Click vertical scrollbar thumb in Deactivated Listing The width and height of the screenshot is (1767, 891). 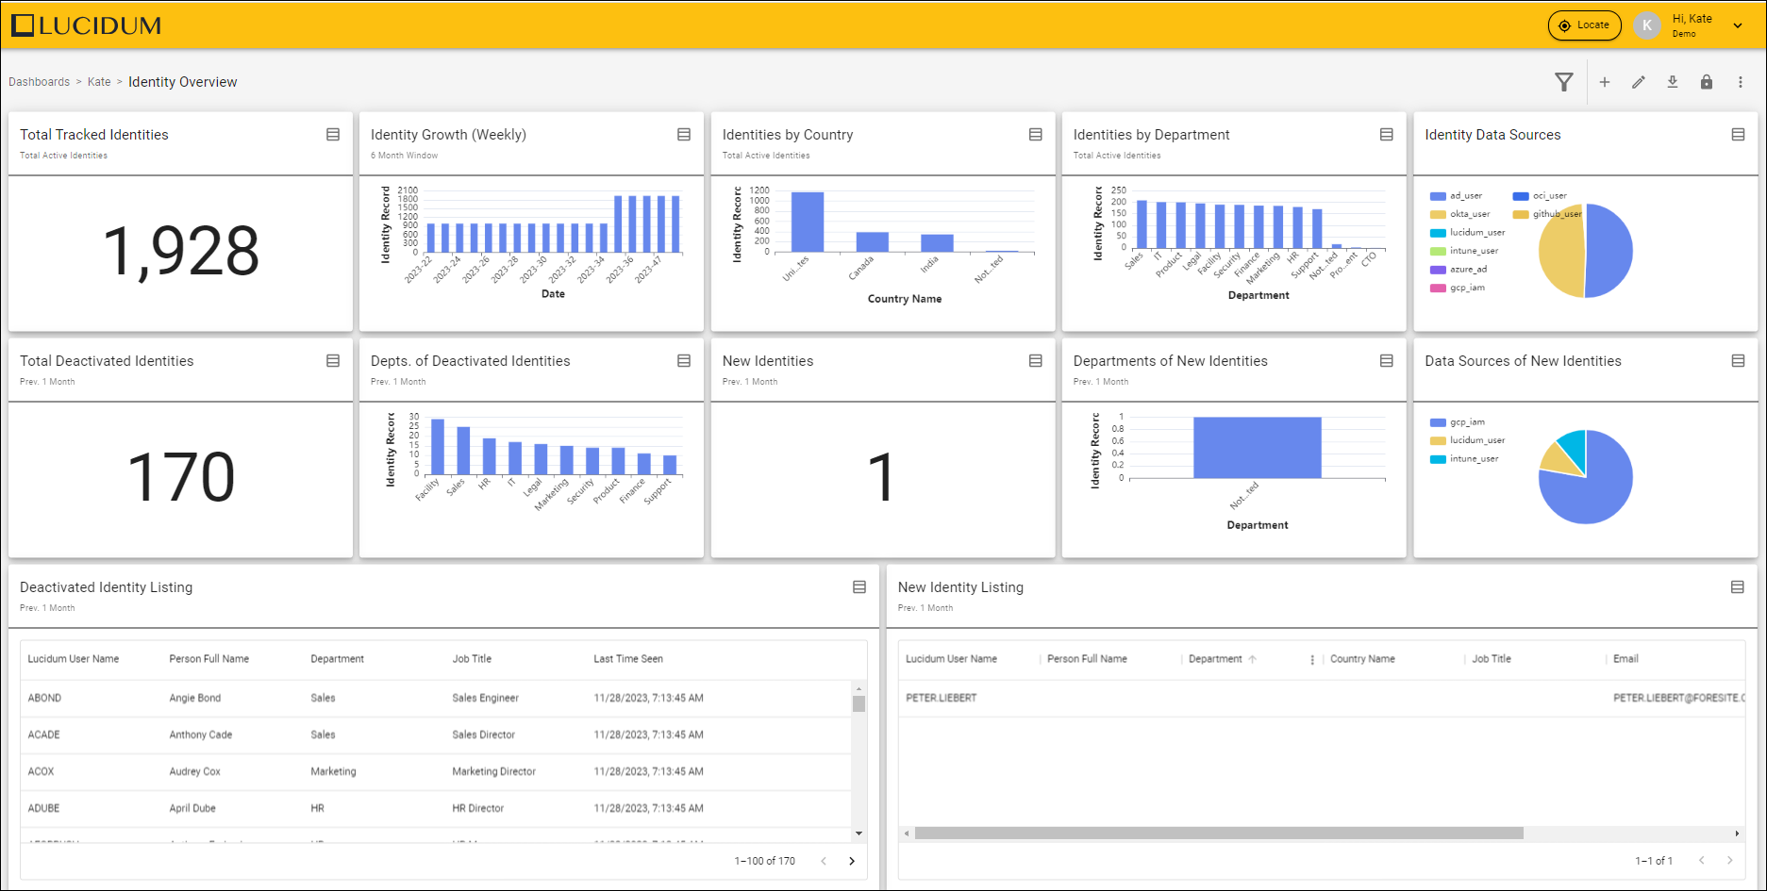858,704
